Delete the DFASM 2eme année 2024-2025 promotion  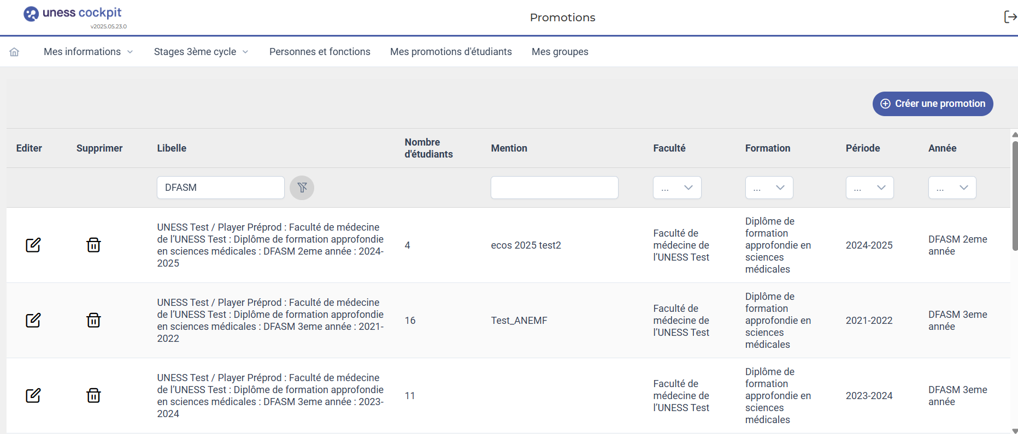(x=93, y=245)
